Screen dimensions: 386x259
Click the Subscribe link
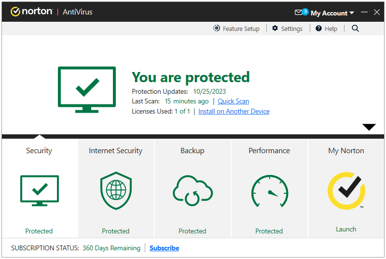[x=164, y=248]
